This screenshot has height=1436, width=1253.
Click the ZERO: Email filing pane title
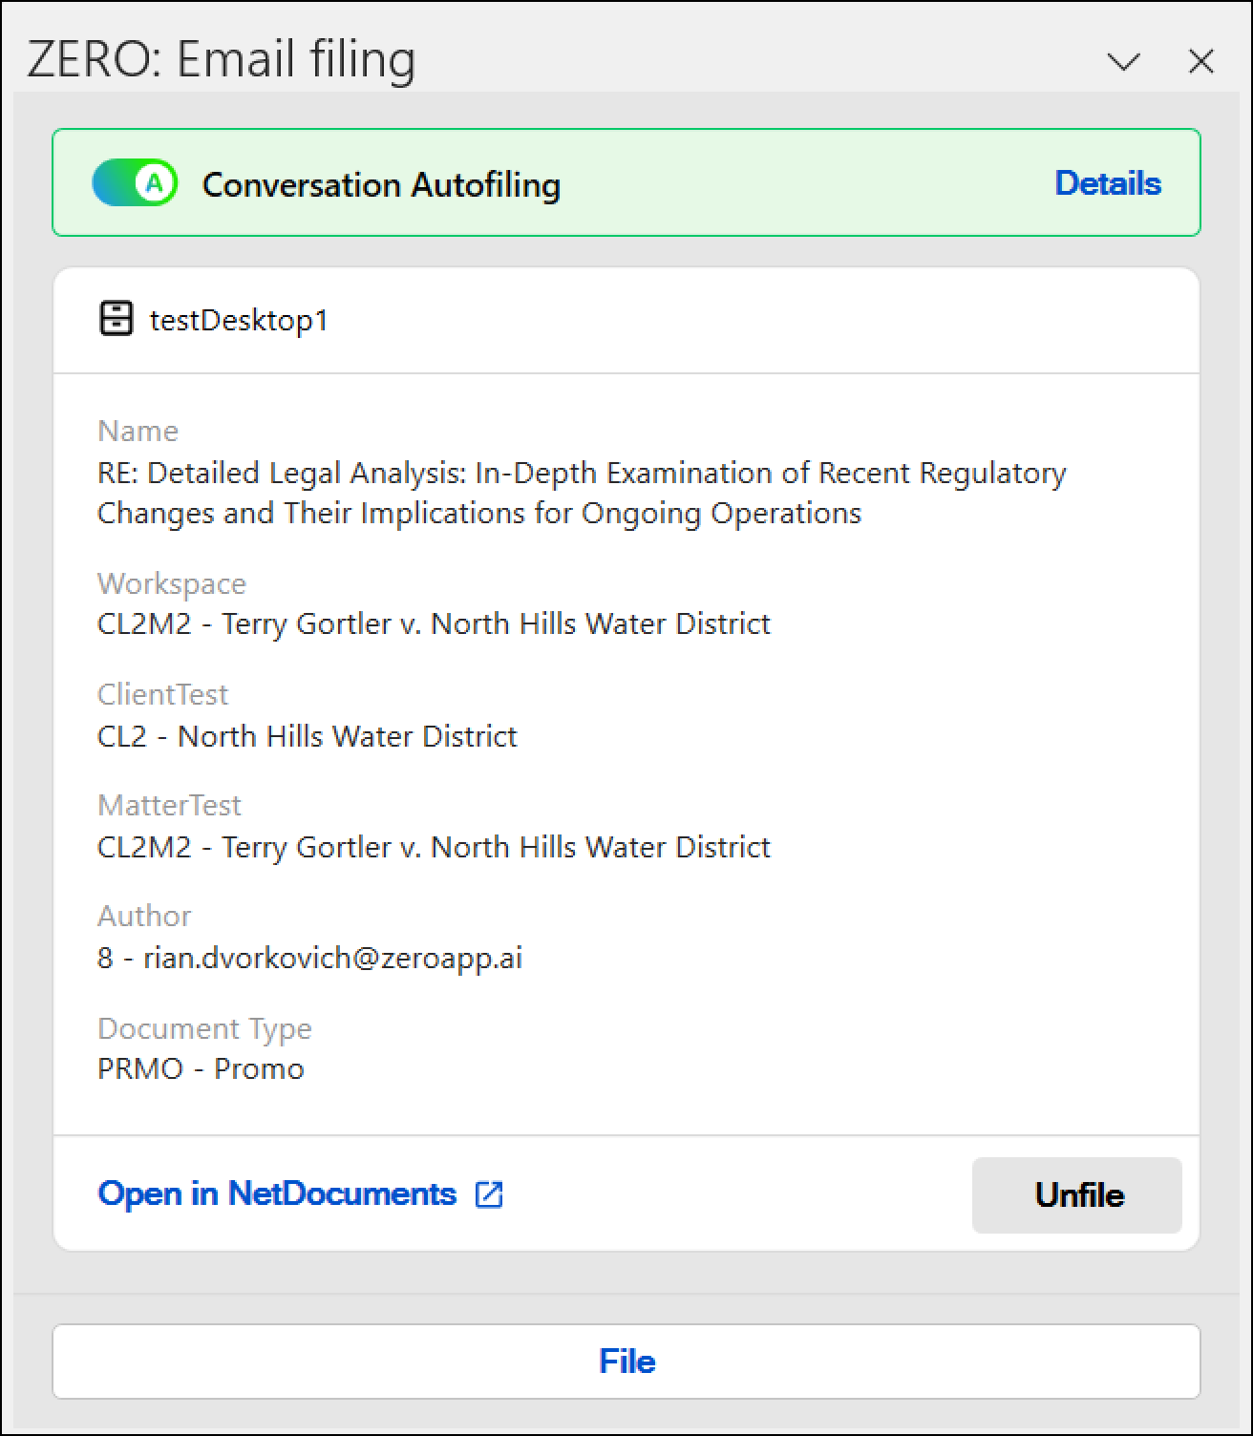point(222,58)
